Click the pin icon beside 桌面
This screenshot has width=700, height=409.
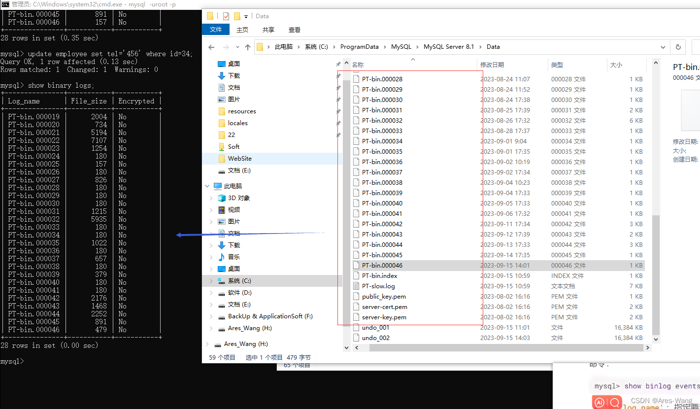point(338,64)
